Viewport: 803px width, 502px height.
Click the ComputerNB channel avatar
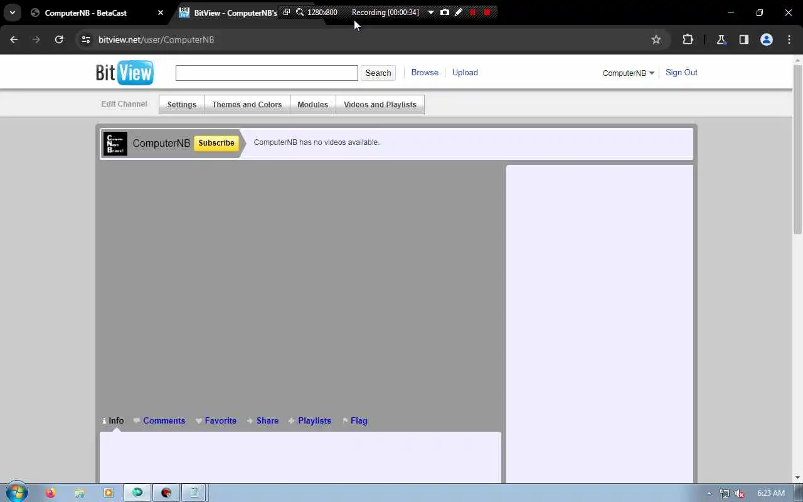115,144
